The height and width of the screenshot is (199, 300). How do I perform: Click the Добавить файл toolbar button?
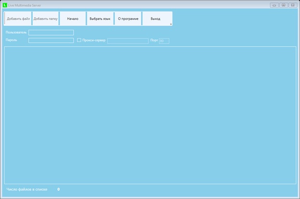(18, 19)
